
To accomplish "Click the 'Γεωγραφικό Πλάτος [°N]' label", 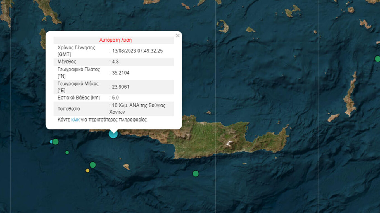I will click(x=79, y=72).
